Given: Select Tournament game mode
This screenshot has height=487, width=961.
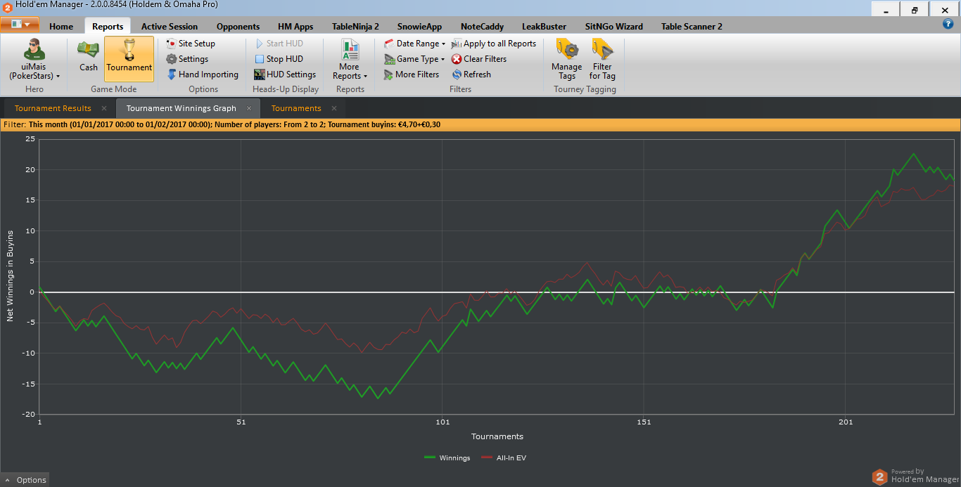Looking at the screenshot, I should [129, 59].
